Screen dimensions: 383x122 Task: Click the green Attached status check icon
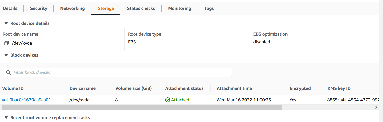point(168,100)
